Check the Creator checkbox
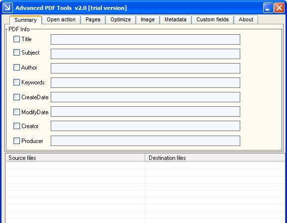The height and width of the screenshot is (223, 287). 16,126
